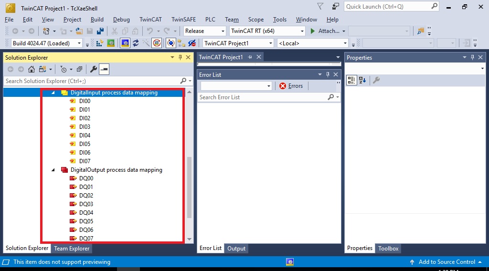This screenshot has width=489, height=271.
Task: Open the Attach button dropdown arrow
Action: (344, 31)
